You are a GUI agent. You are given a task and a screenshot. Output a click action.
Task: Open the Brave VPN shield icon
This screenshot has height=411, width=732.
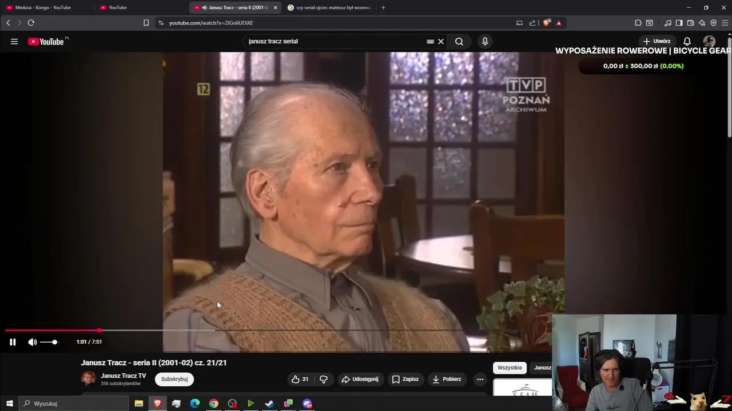713,23
